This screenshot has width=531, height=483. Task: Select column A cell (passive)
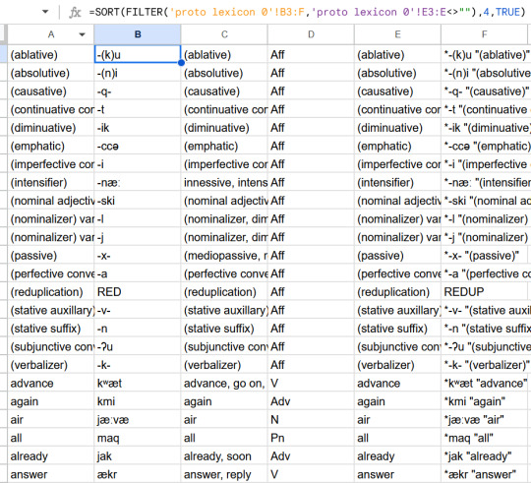point(51,256)
